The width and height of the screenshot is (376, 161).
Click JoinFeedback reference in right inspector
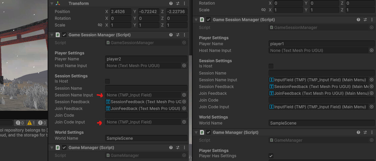tap(319, 93)
